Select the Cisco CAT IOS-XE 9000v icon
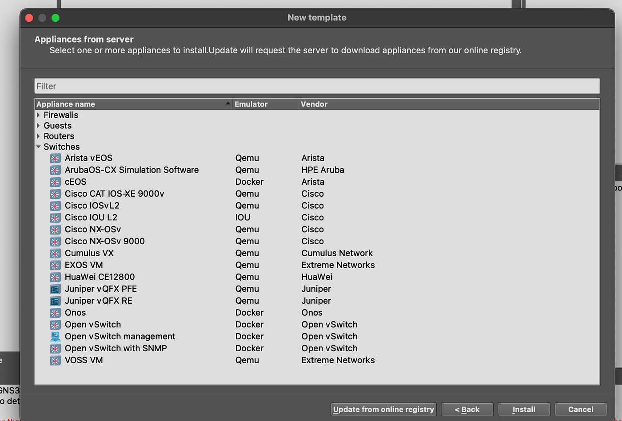 (55, 194)
